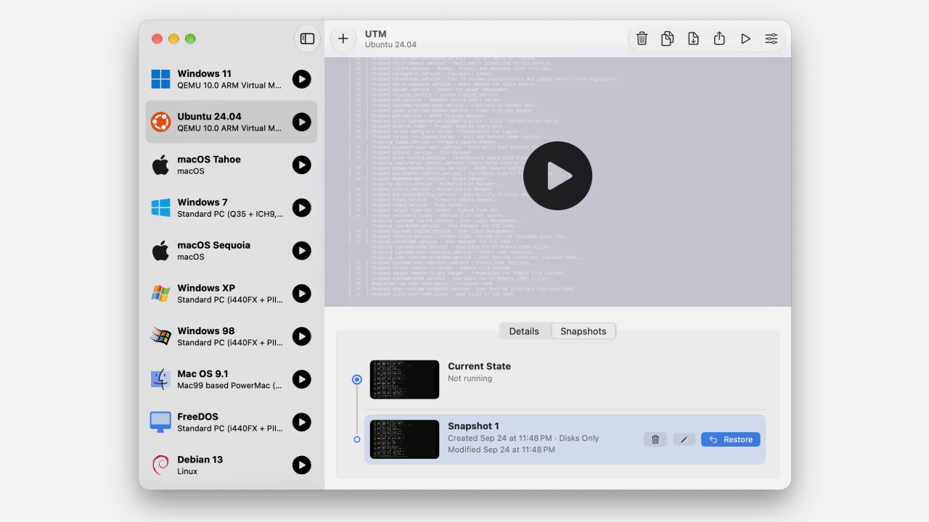Click the Snapshot 1 thumbnail image
This screenshot has width=929, height=522.
coord(404,439)
